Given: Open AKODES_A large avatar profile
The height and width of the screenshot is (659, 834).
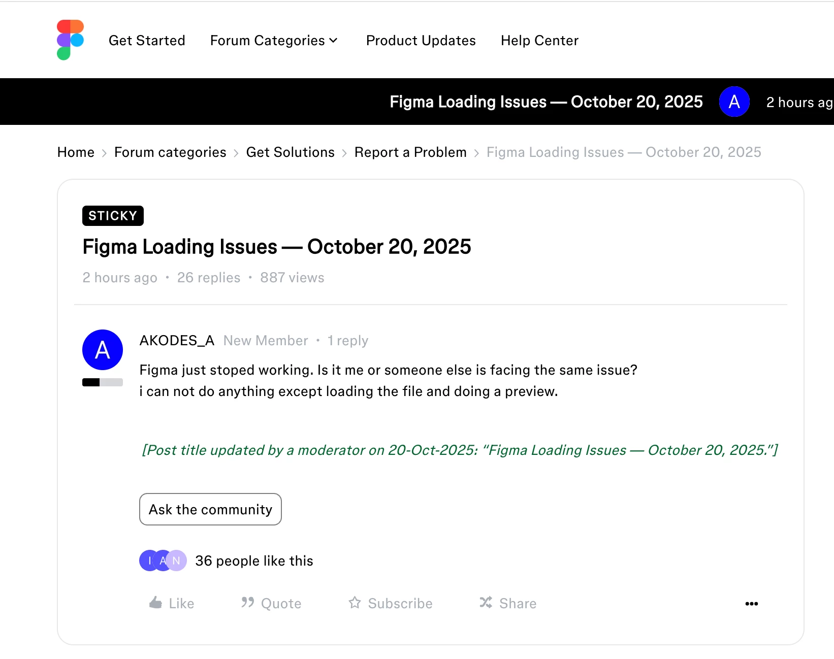Looking at the screenshot, I should coord(103,350).
